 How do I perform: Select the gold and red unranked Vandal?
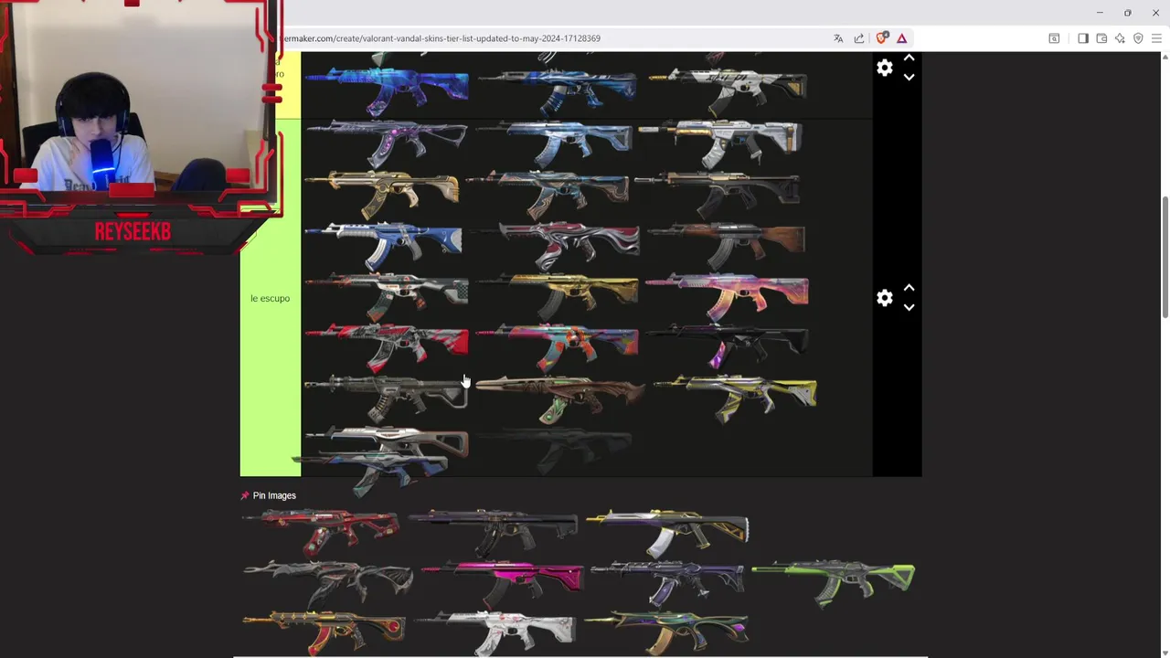point(324,632)
